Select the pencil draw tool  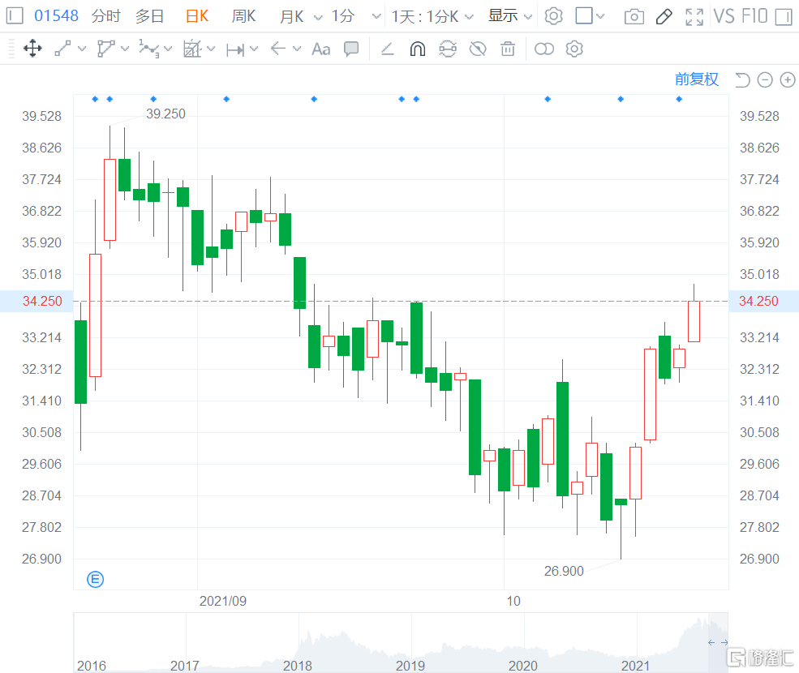point(664,16)
